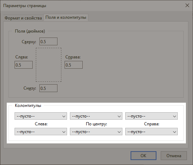Open the top-center header dropdown

coord(96,116)
